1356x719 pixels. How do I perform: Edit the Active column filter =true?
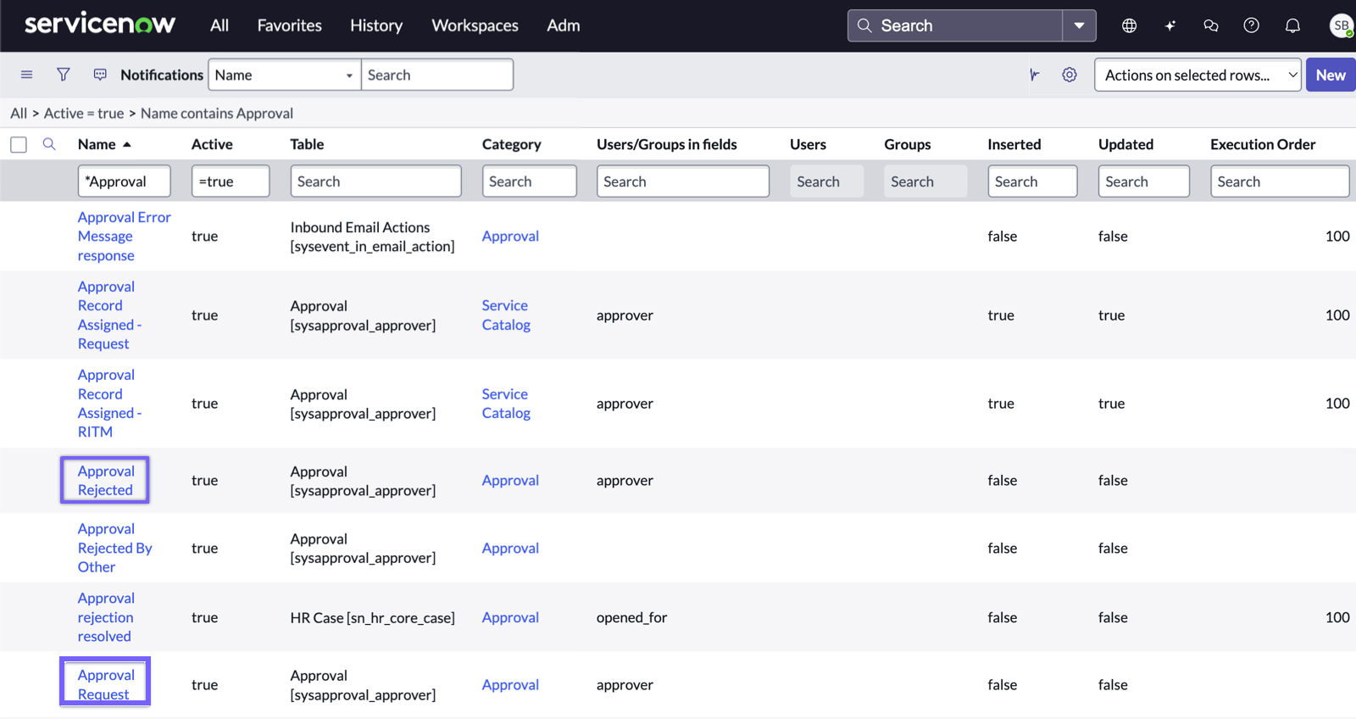click(231, 181)
